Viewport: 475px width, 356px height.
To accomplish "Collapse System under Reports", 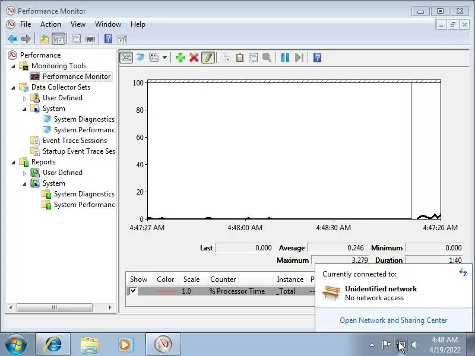I will [x=24, y=184].
